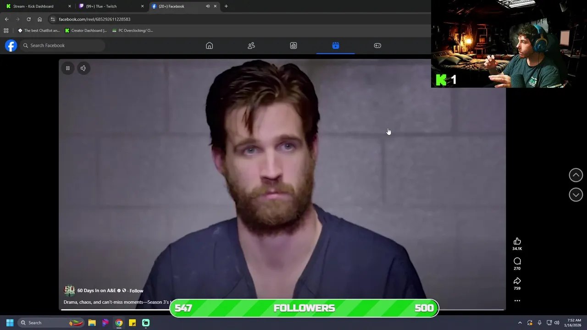Open a new browser tab
The image size is (587, 330).
click(226, 6)
